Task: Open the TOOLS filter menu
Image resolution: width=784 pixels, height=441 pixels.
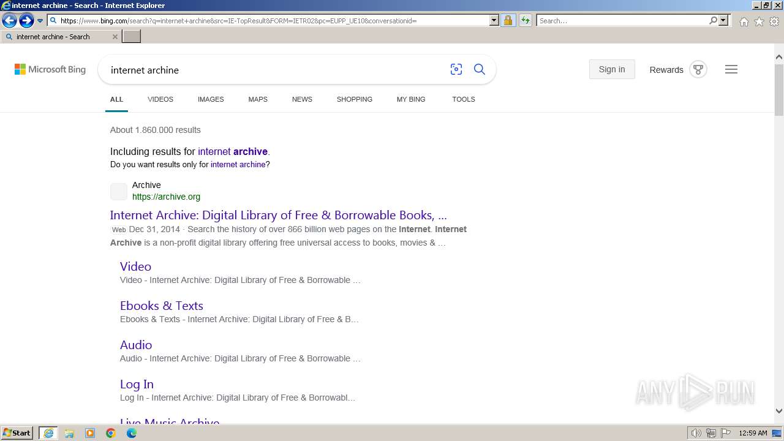Action: pos(464,99)
